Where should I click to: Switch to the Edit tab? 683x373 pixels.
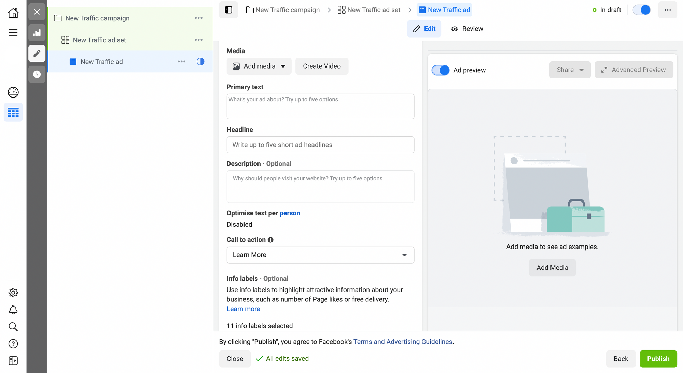pyautogui.click(x=424, y=29)
